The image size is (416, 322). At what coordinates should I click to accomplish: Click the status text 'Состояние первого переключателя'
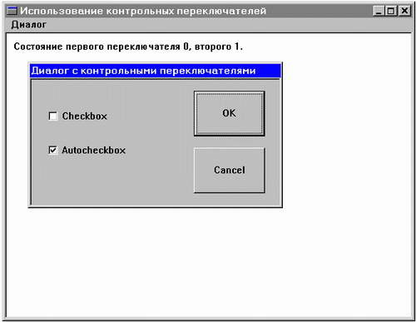97,47
